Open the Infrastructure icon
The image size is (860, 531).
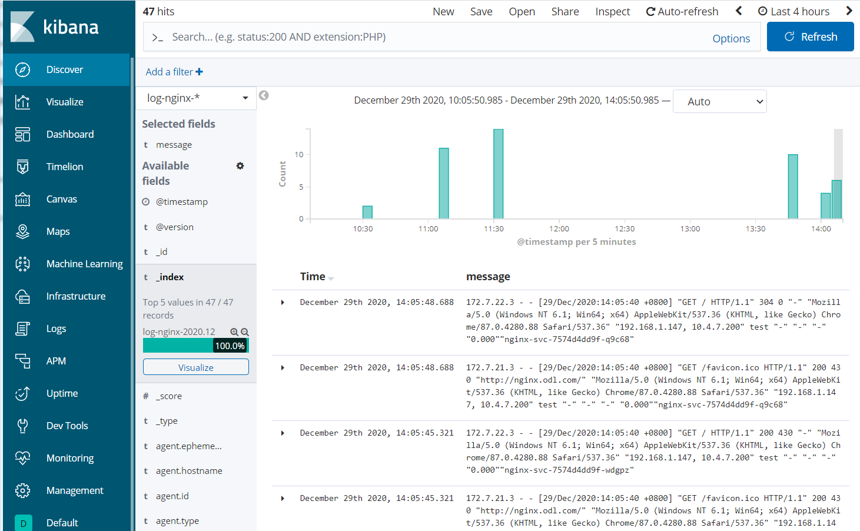coord(22,296)
